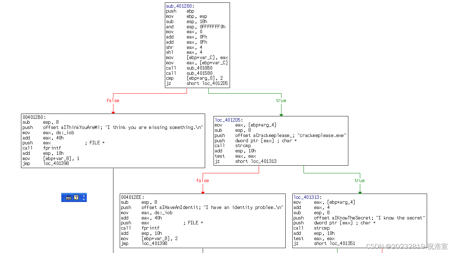Click the true label under loc_4012D5
The image size is (453, 253).
click(x=360, y=181)
